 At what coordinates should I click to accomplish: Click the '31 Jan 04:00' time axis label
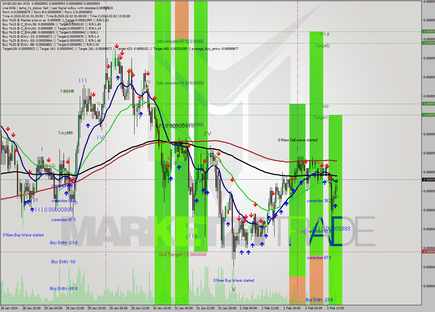click(184, 308)
